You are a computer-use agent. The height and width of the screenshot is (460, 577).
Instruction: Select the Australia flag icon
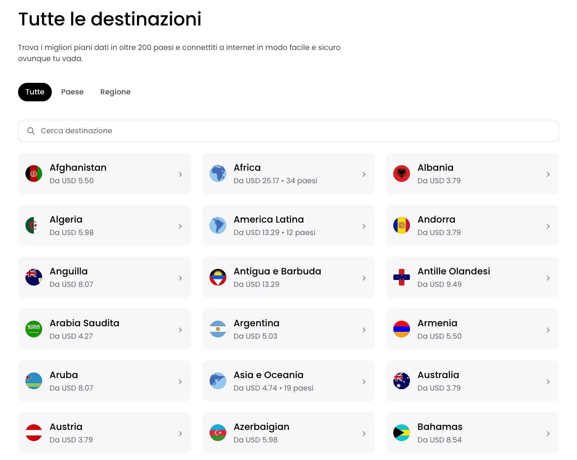click(401, 381)
